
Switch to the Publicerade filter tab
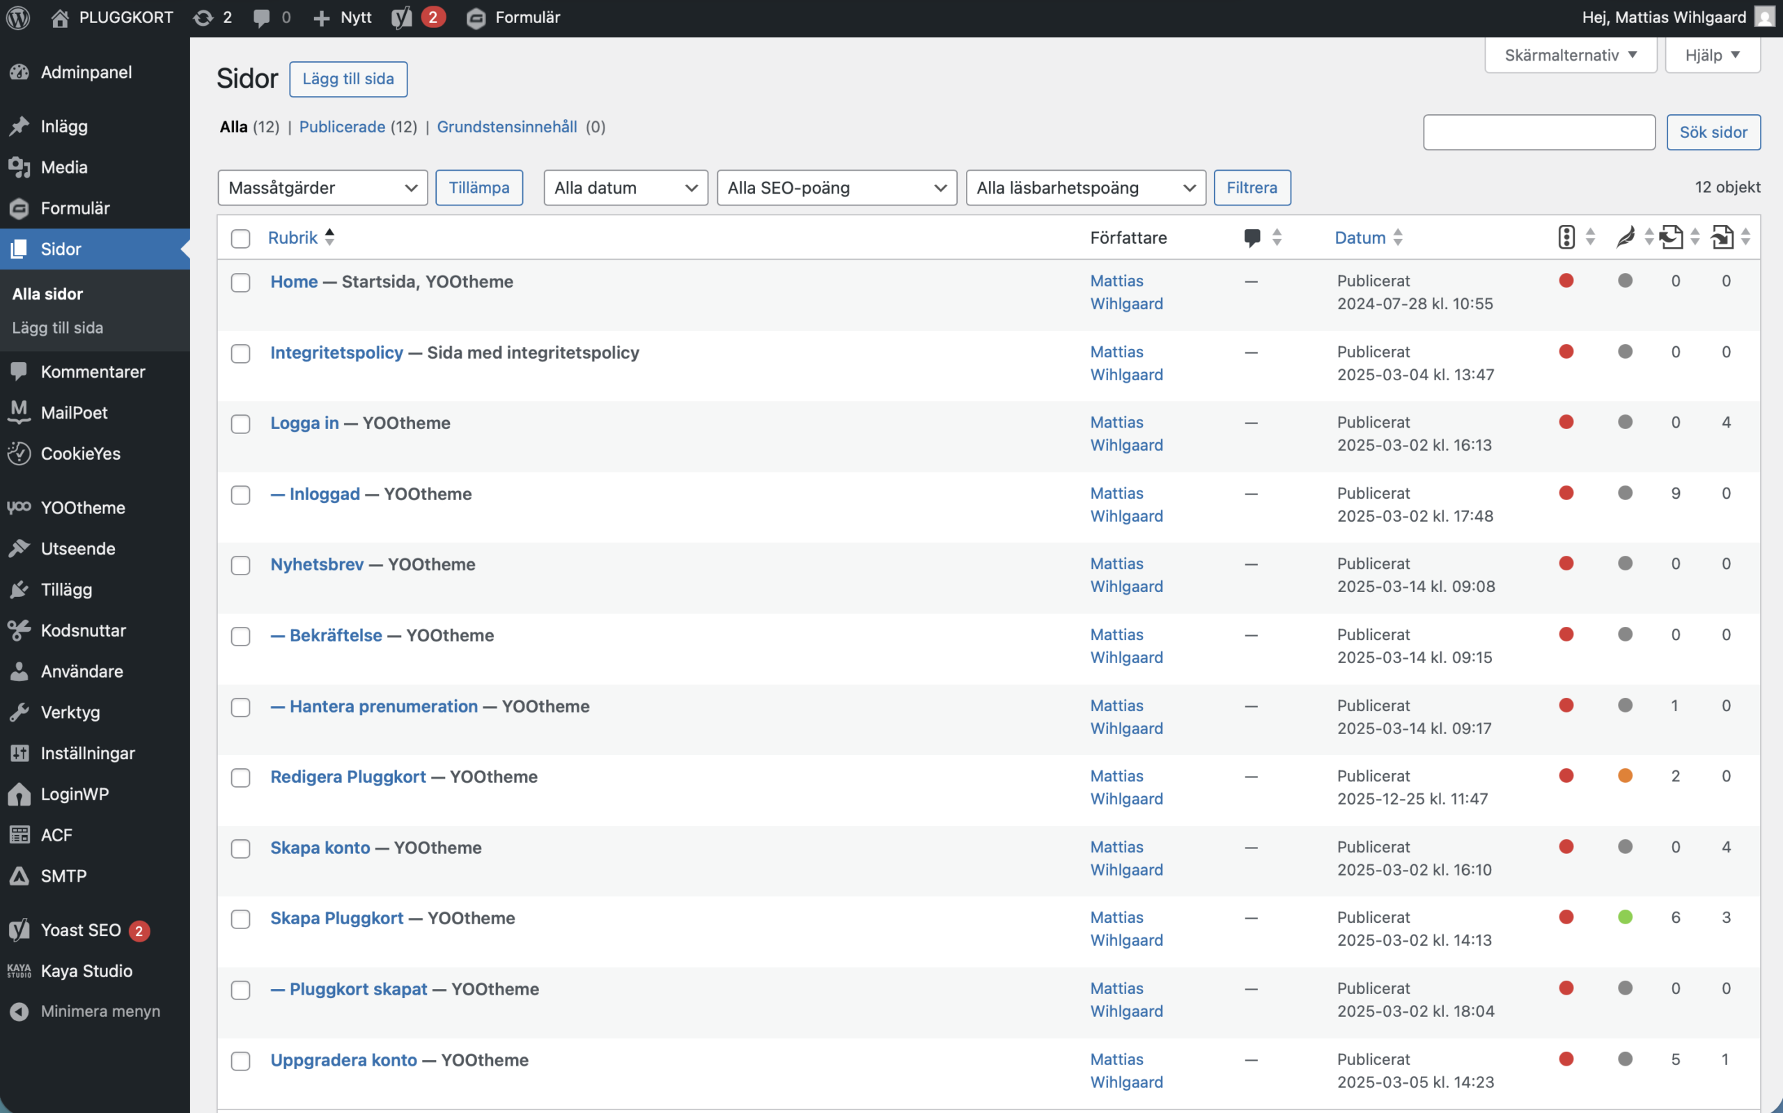click(342, 127)
